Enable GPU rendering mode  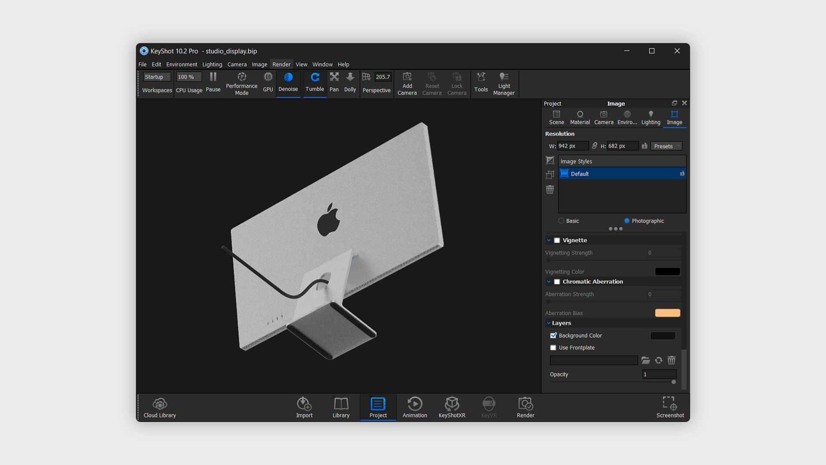coord(268,83)
